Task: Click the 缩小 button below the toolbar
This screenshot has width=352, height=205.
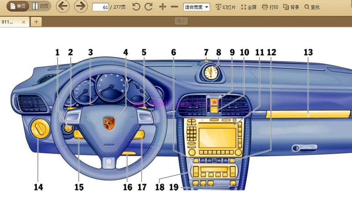Action: [x=181, y=21]
